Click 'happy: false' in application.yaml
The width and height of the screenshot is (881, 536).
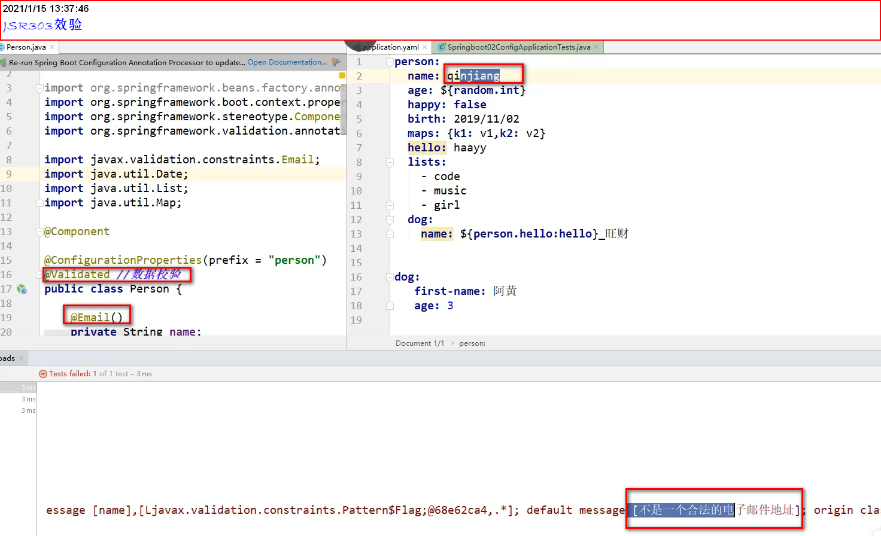(447, 105)
